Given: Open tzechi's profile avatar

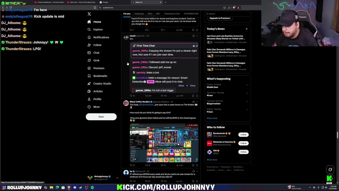Looking at the screenshot, I should click(126, 37).
